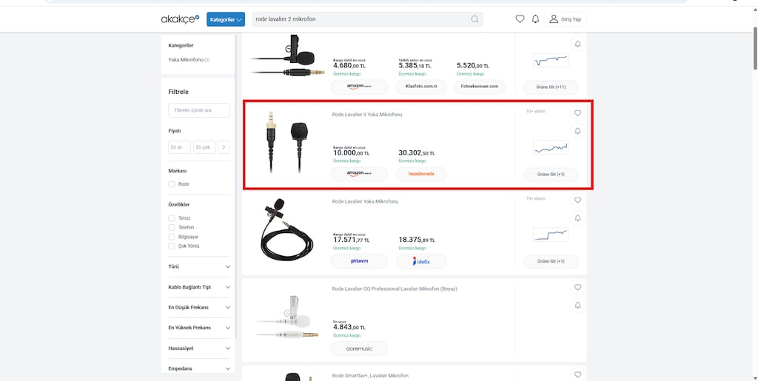Viewport: 758px width, 381px height.
Task: Click the user profile icon beside Giriş Yap
Action: pyautogui.click(x=554, y=19)
